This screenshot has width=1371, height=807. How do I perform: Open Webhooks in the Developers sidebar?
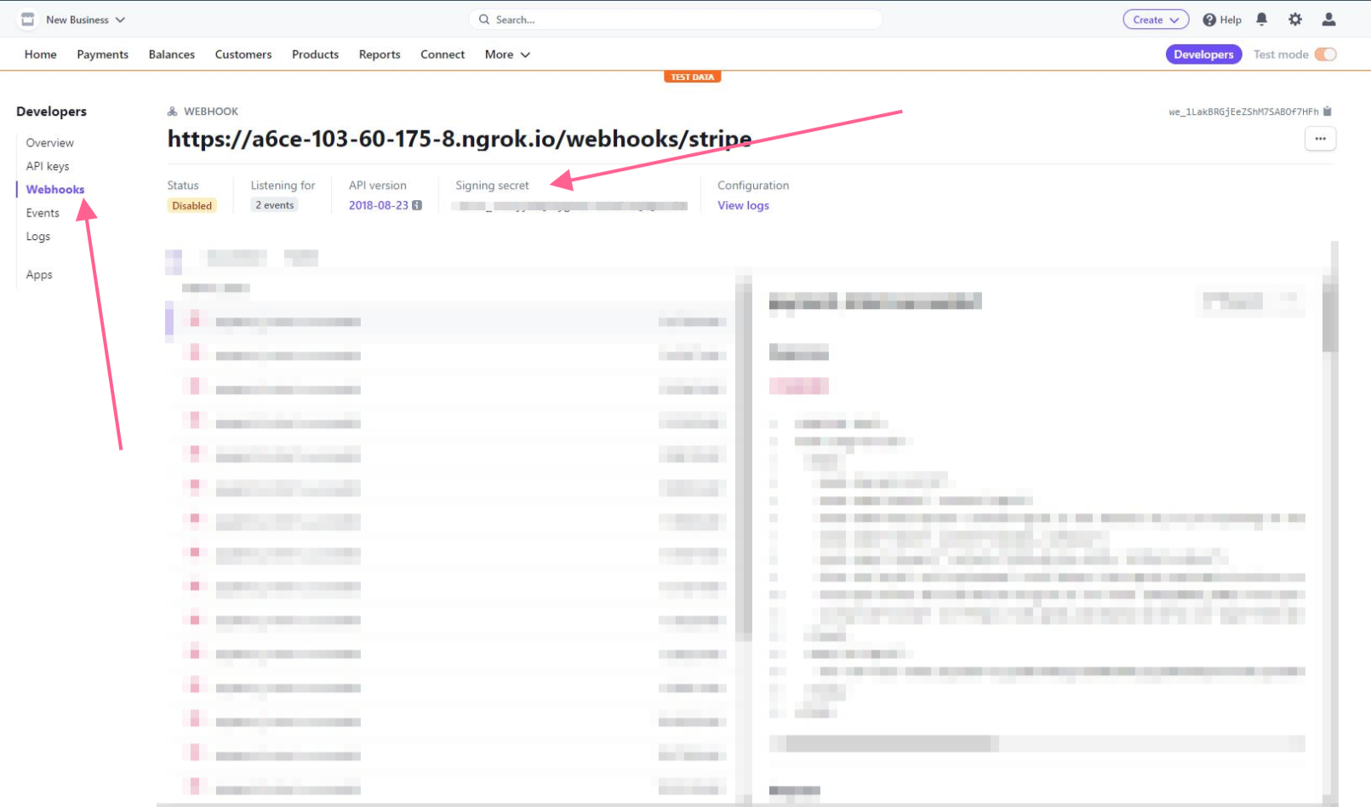click(54, 189)
